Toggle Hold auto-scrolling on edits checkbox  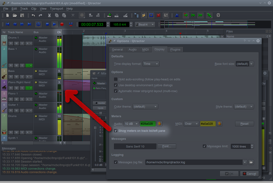[116, 79]
